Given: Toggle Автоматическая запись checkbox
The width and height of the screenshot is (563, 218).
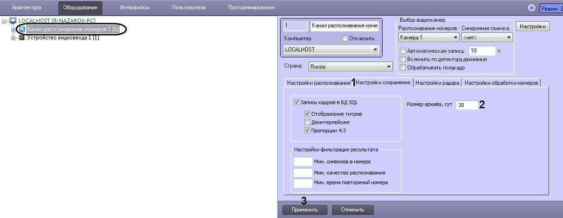Looking at the screenshot, I should (x=403, y=50).
